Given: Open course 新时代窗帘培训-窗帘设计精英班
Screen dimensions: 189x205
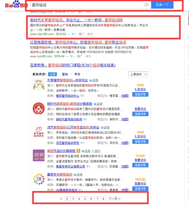Looking at the screenshot, I should [x=69, y=104].
